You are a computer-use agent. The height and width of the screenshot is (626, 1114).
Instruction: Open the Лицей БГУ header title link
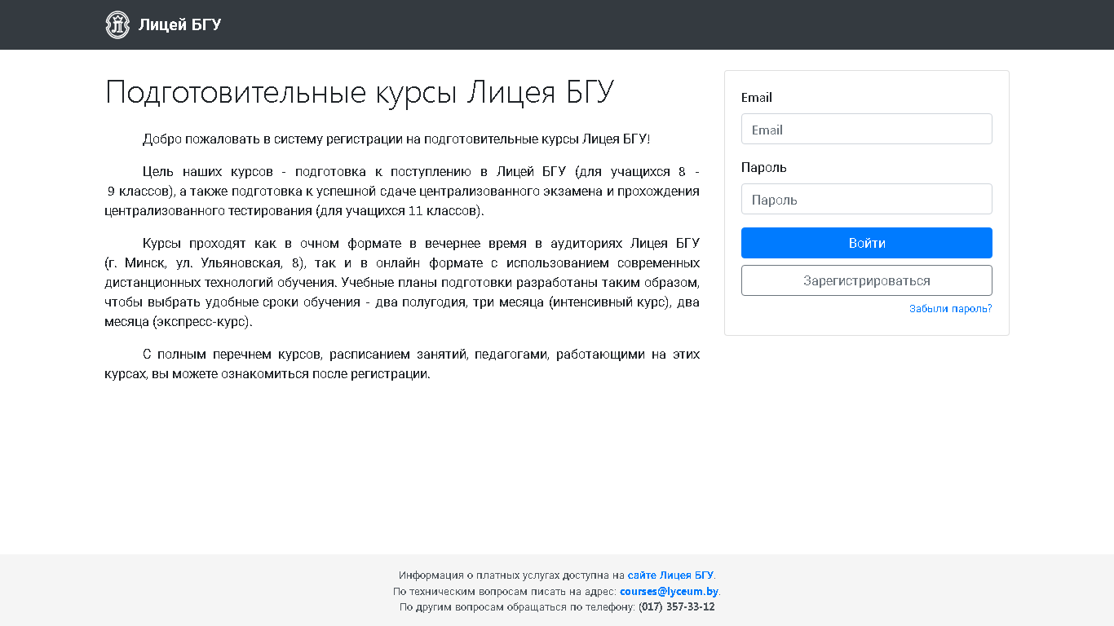179,24
